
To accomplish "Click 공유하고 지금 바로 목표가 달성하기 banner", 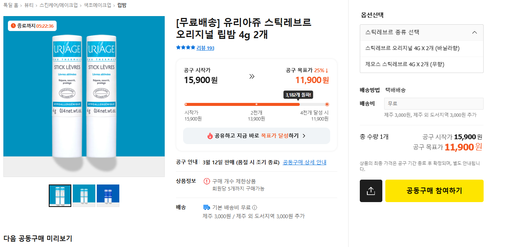I will pos(257,136).
